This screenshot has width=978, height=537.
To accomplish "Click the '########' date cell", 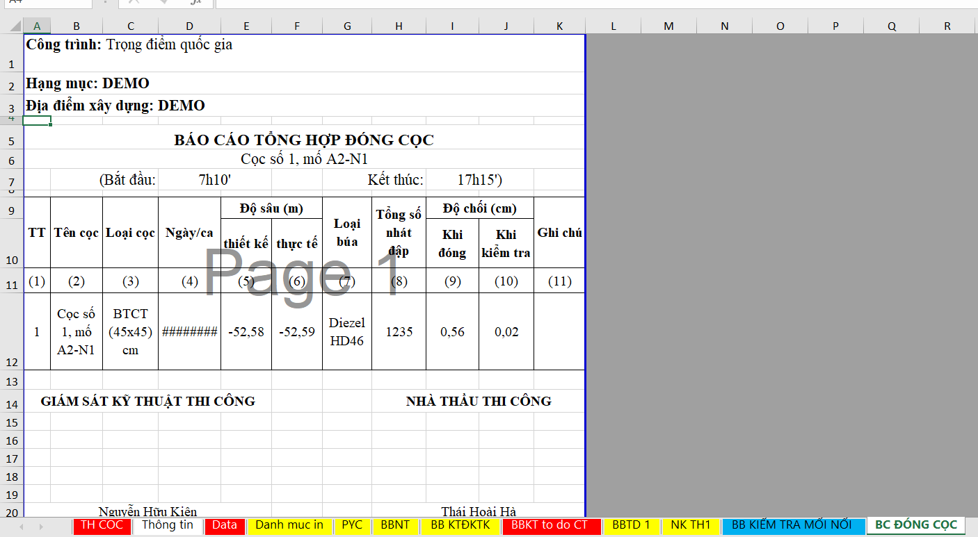I will point(189,332).
